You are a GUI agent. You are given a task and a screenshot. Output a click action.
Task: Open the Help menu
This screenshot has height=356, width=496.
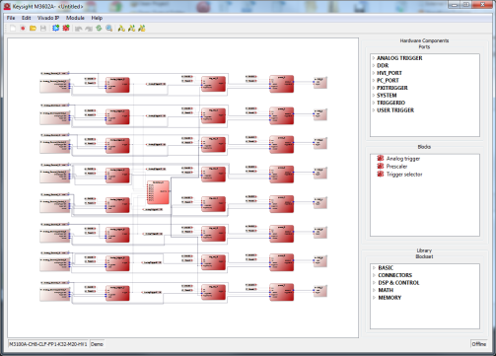[97, 18]
